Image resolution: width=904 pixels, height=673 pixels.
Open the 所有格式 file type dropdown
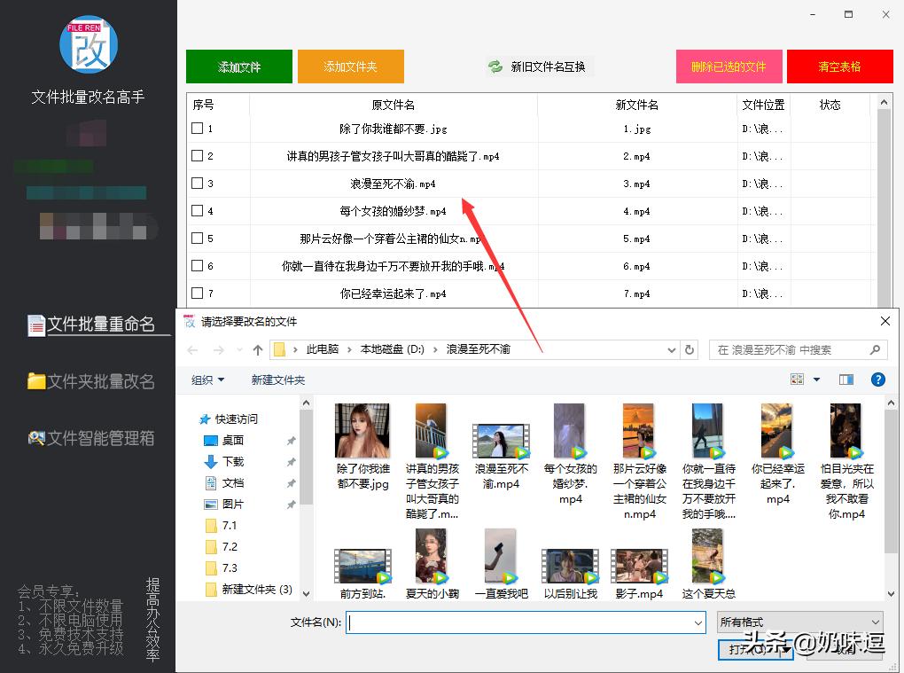[x=799, y=622]
